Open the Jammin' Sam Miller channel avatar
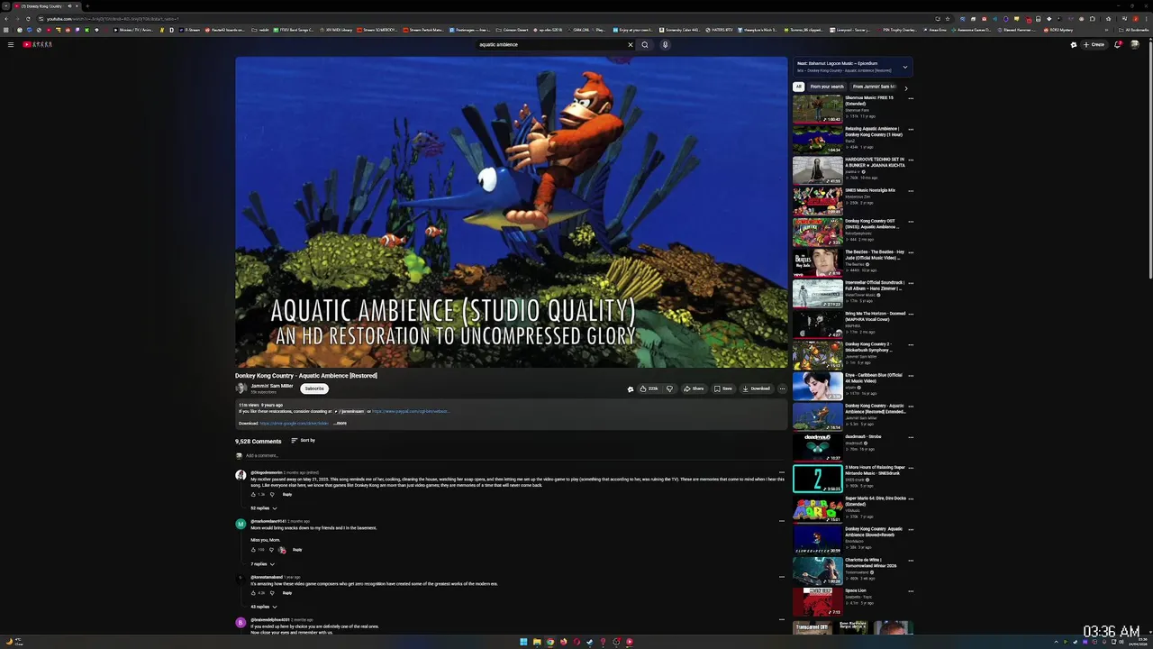This screenshot has width=1153, height=649. coord(241,388)
